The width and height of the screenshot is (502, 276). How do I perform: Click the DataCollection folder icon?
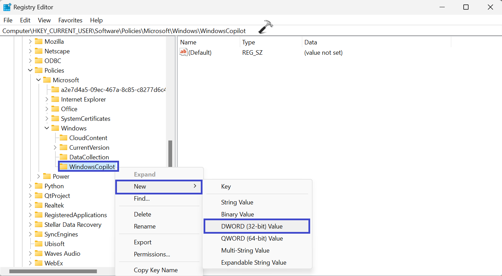click(x=63, y=157)
